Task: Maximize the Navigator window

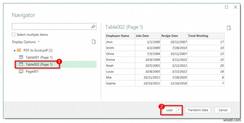Action: tap(226, 7)
